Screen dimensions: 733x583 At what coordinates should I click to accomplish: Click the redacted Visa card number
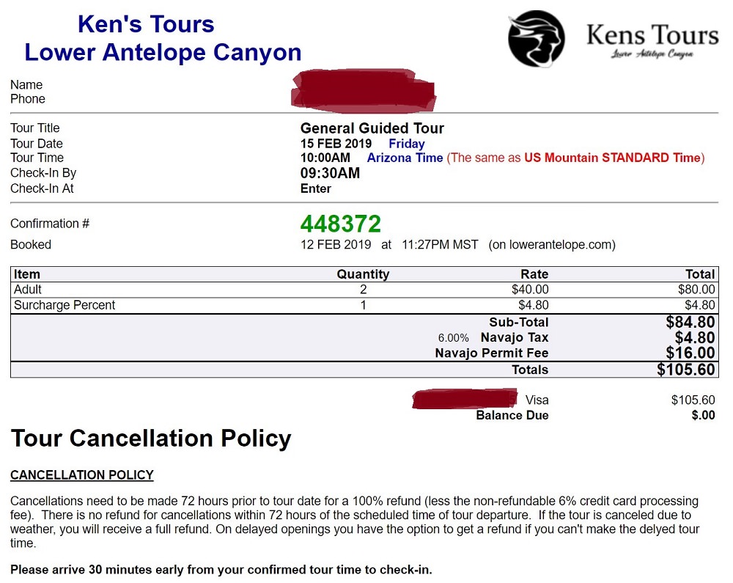465,399
